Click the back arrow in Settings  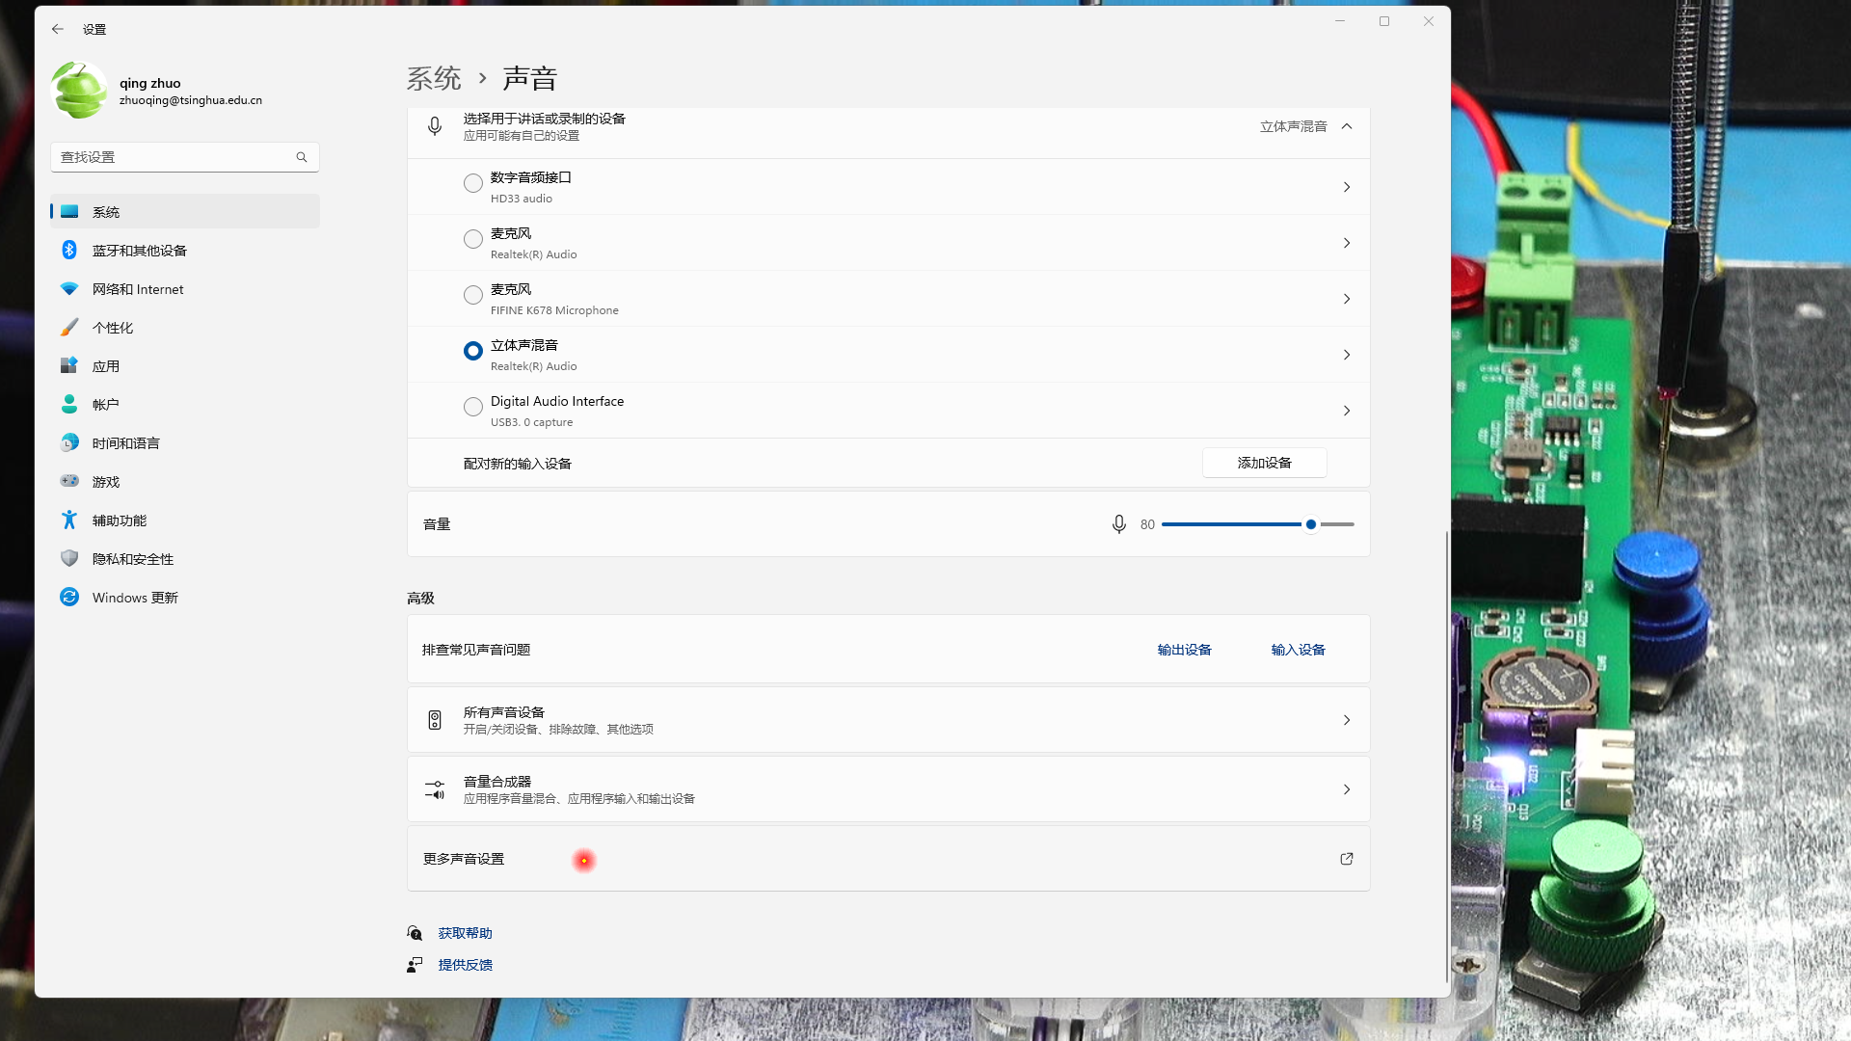coord(58,29)
